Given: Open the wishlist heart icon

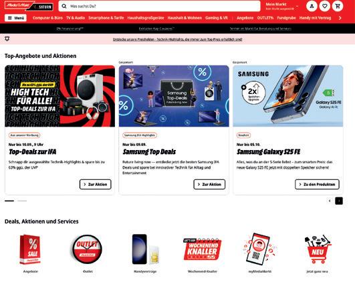Looking at the screenshot, I should (325, 6).
